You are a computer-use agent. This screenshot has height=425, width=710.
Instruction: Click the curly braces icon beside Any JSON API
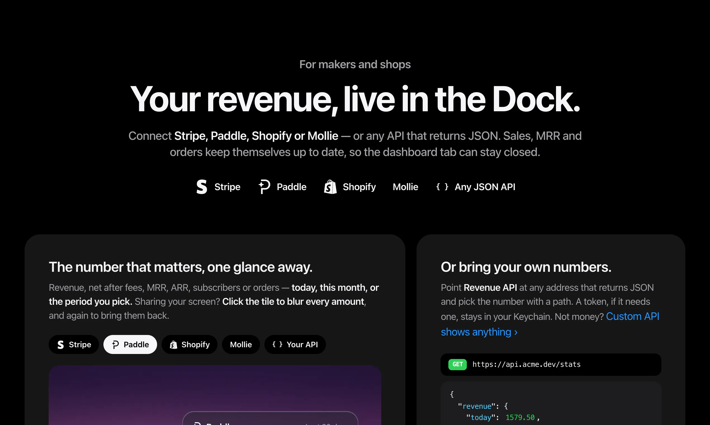pos(442,187)
